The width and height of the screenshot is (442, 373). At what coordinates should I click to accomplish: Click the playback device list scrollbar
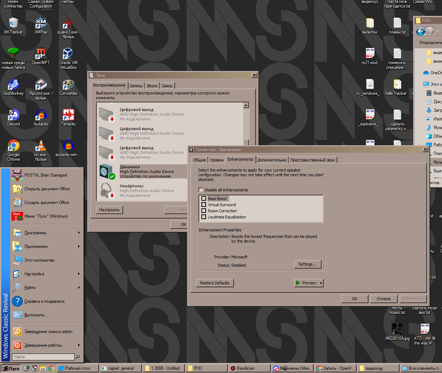pyautogui.click(x=246, y=123)
